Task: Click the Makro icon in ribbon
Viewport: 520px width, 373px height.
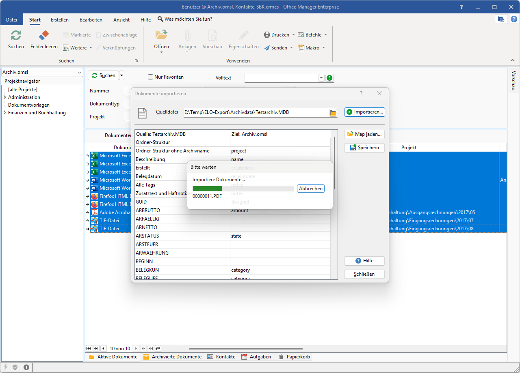Action: click(x=301, y=48)
